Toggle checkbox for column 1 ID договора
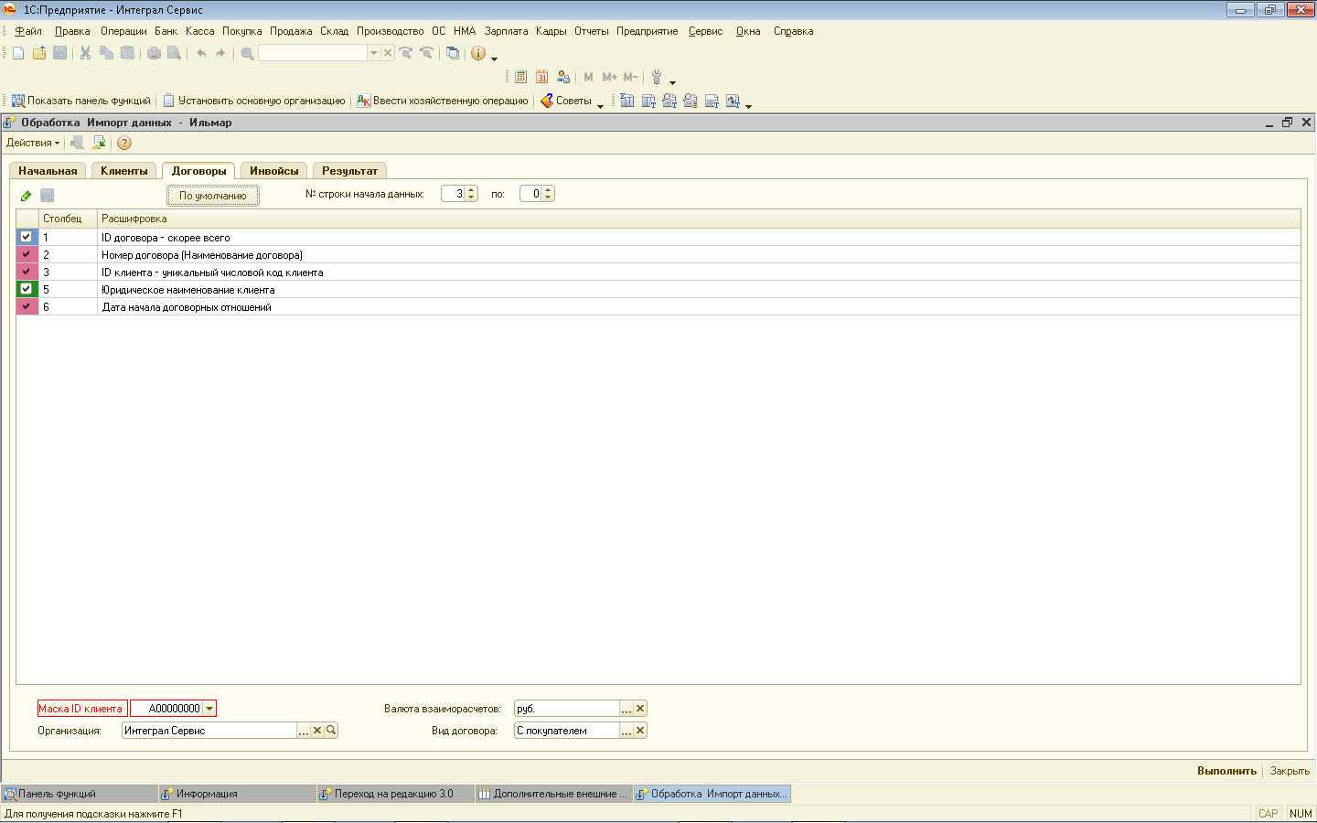 [x=27, y=237]
